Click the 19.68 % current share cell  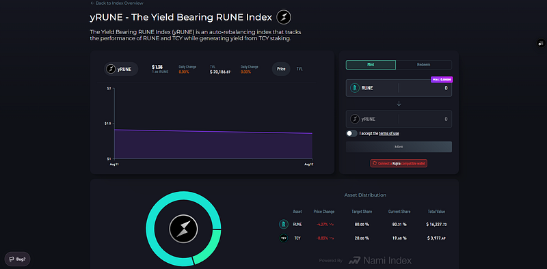[399, 238]
